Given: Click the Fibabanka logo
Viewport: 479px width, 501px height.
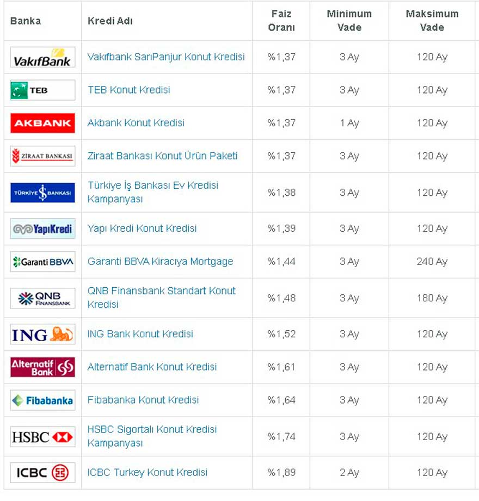Looking at the screenshot, I should click(42, 400).
